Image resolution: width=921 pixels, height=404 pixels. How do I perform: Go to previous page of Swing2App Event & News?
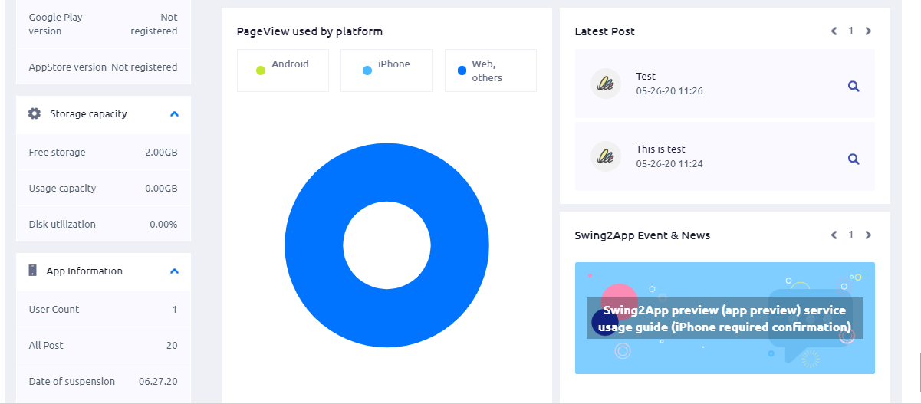[x=834, y=235]
